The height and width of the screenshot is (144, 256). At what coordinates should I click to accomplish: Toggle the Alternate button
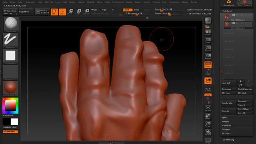coord(10,132)
